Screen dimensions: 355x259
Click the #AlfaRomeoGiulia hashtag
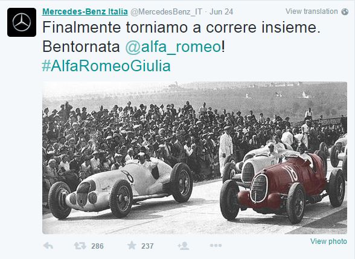[x=106, y=66]
